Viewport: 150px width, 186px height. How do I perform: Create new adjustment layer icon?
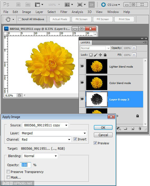(119, 129)
